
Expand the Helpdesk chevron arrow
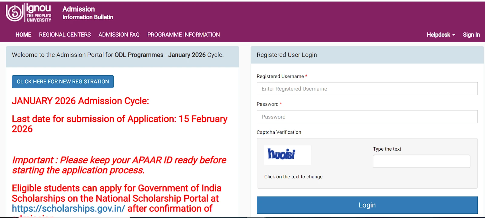[x=453, y=35]
